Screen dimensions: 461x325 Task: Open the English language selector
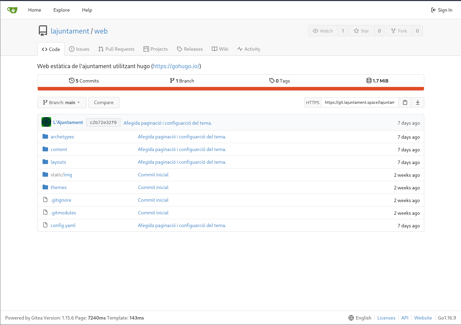(x=360, y=318)
